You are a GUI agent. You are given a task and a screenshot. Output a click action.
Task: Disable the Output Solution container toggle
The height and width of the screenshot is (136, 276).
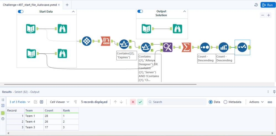140,11
